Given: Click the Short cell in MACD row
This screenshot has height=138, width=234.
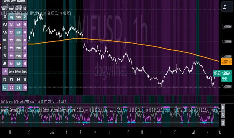Looking at the screenshot, I should click(11, 24).
